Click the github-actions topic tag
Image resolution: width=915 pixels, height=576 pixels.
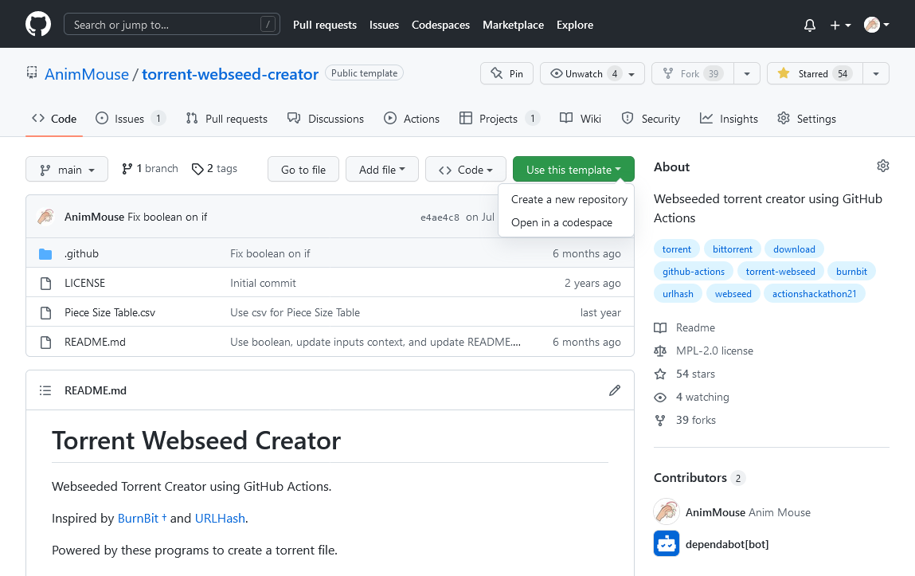click(x=694, y=272)
